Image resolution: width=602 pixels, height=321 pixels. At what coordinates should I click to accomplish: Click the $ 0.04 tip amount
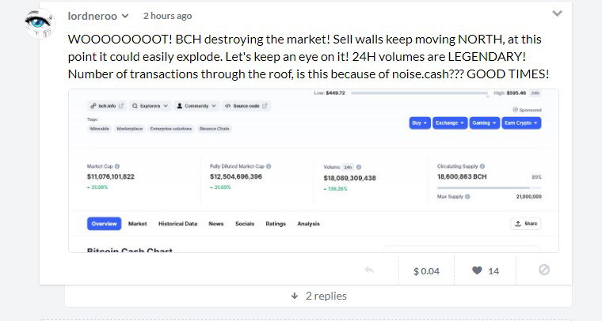(426, 271)
